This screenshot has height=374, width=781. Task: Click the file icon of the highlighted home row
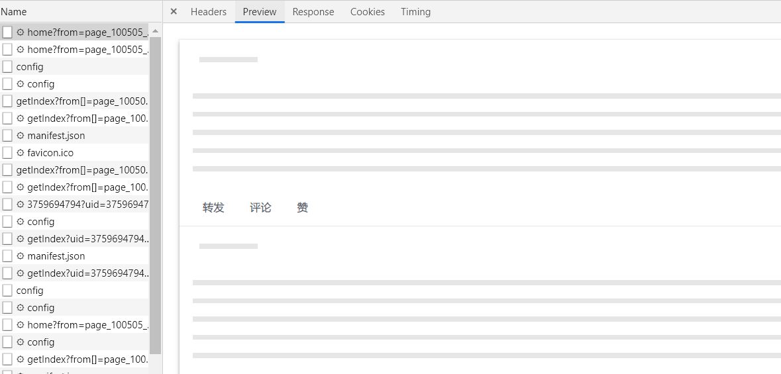(7, 32)
